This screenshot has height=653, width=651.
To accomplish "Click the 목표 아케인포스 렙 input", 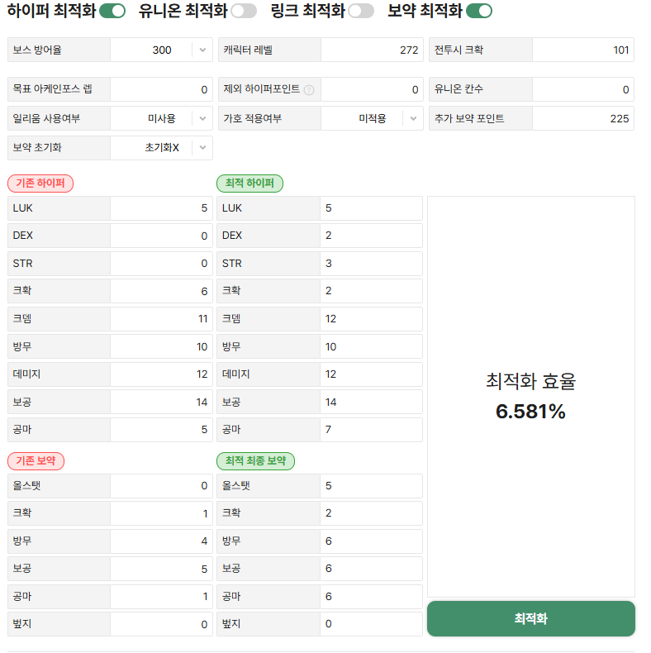I will pyautogui.click(x=161, y=89).
